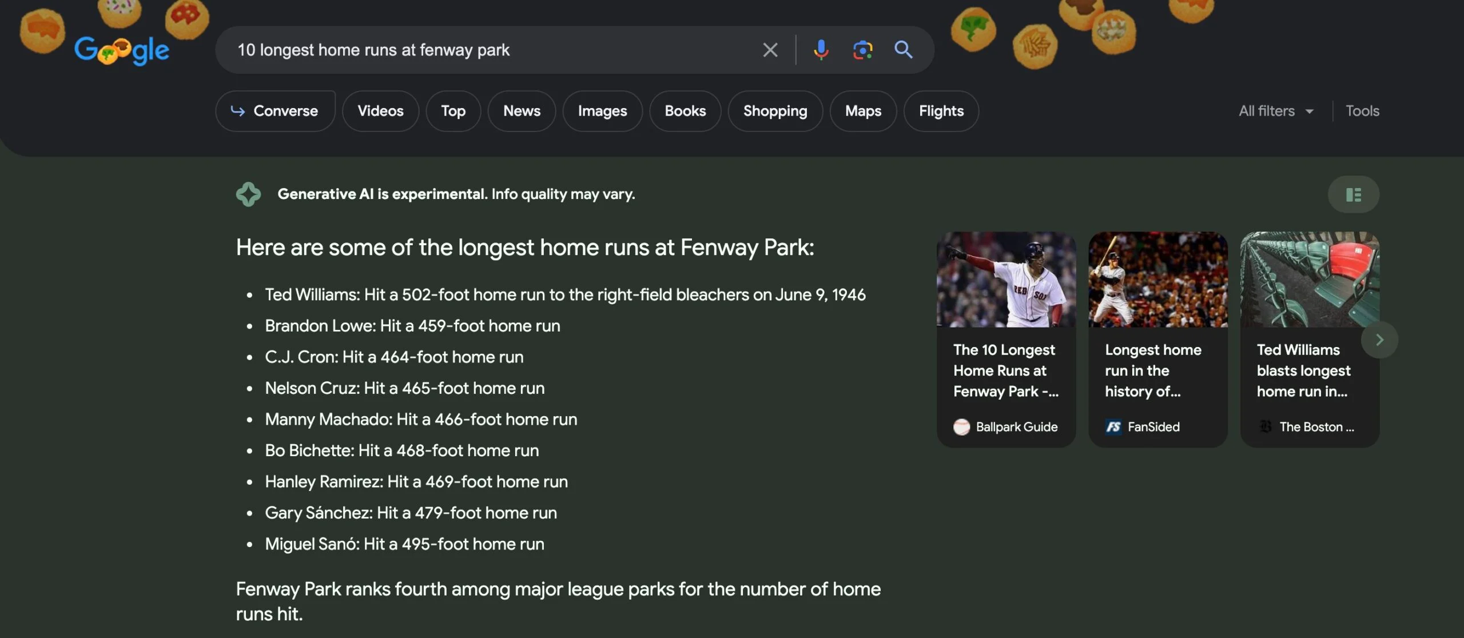Click 'The Boston ...' source label

[x=1316, y=427]
